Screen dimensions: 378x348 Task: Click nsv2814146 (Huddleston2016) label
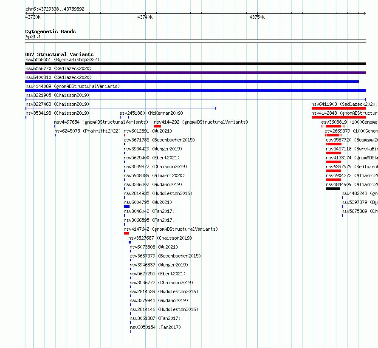164,309
